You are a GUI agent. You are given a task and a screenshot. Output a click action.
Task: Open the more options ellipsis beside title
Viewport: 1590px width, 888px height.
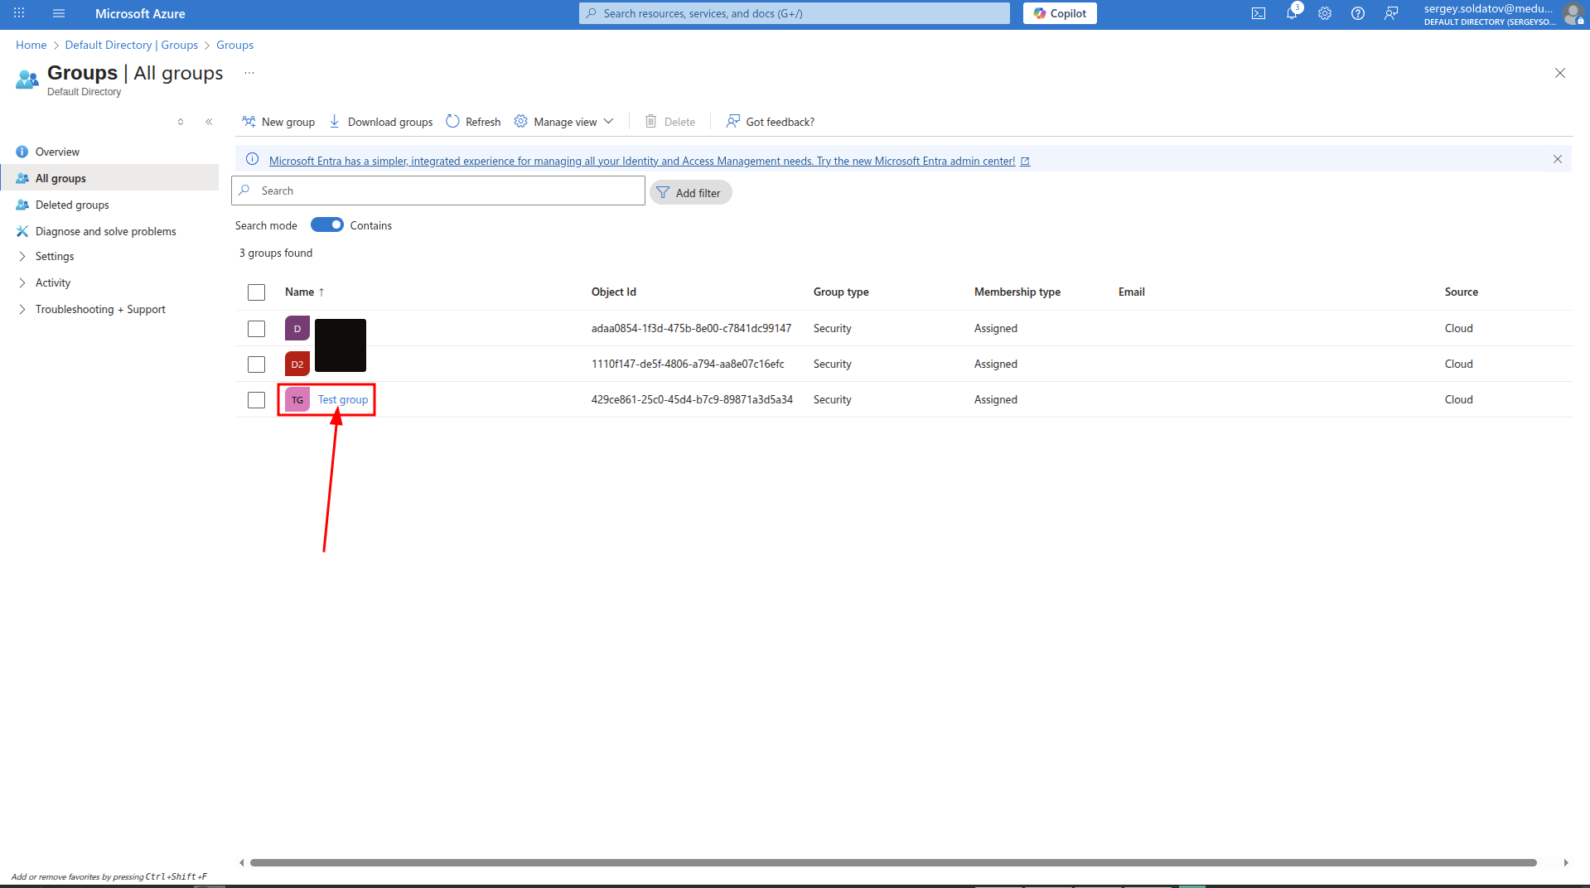[x=249, y=74]
